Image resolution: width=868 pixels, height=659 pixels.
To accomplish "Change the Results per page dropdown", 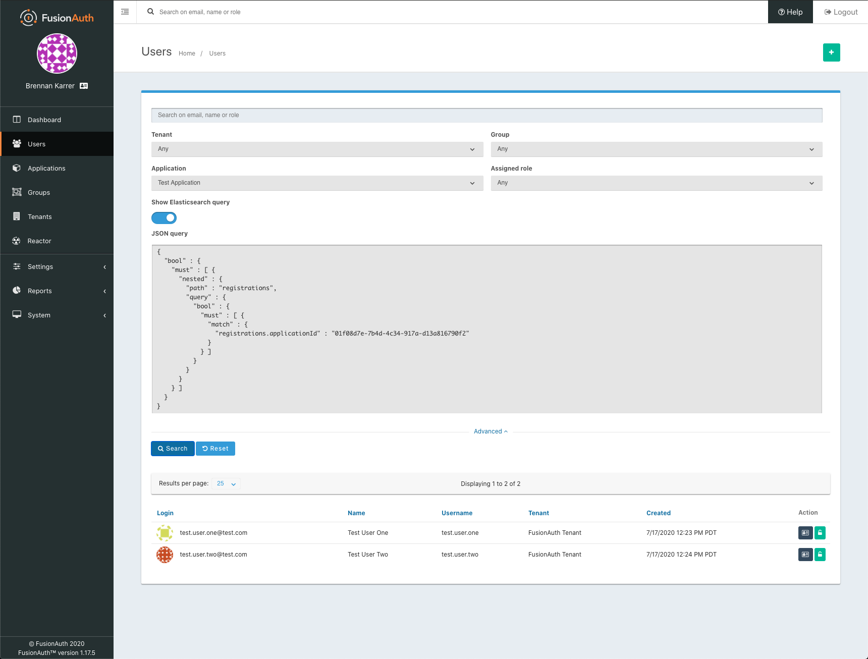I will pyautogui.click(x=226, y=483).
